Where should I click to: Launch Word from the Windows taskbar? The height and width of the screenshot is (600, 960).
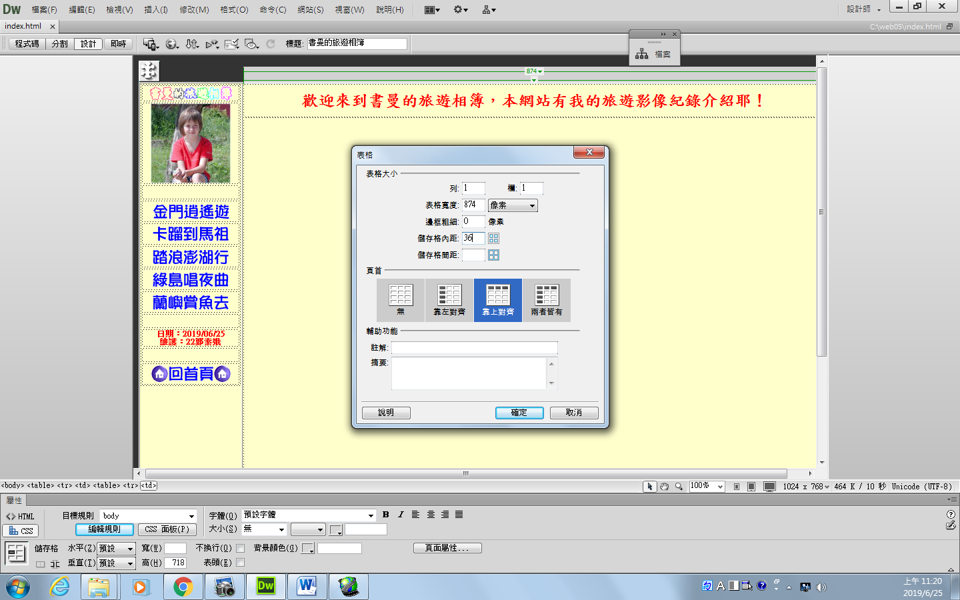(x=307, y=587)
